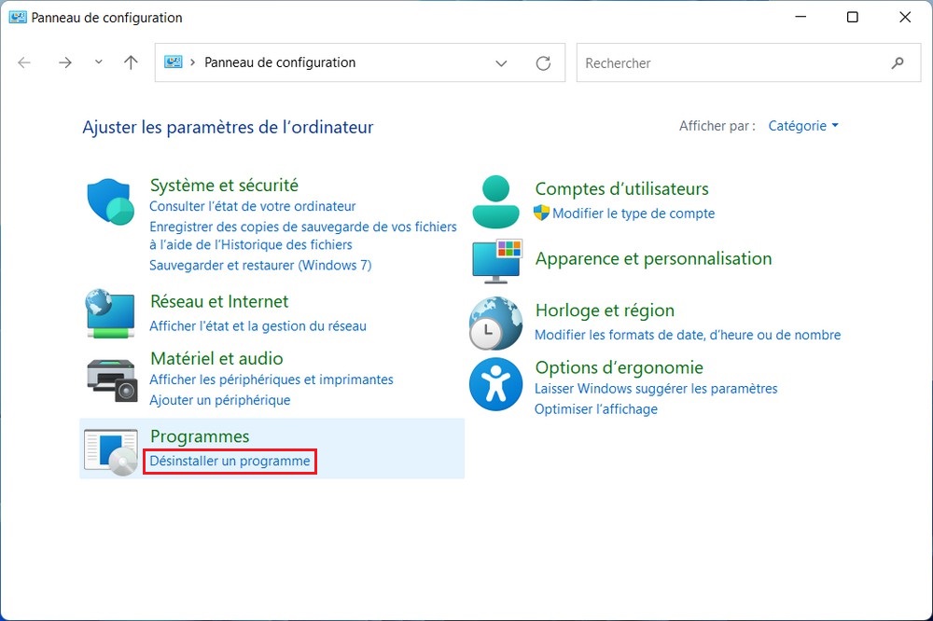Open the Horloge et région category
Image resolution: width=933 pixels, height=621 pixels.
click(605, 310)
